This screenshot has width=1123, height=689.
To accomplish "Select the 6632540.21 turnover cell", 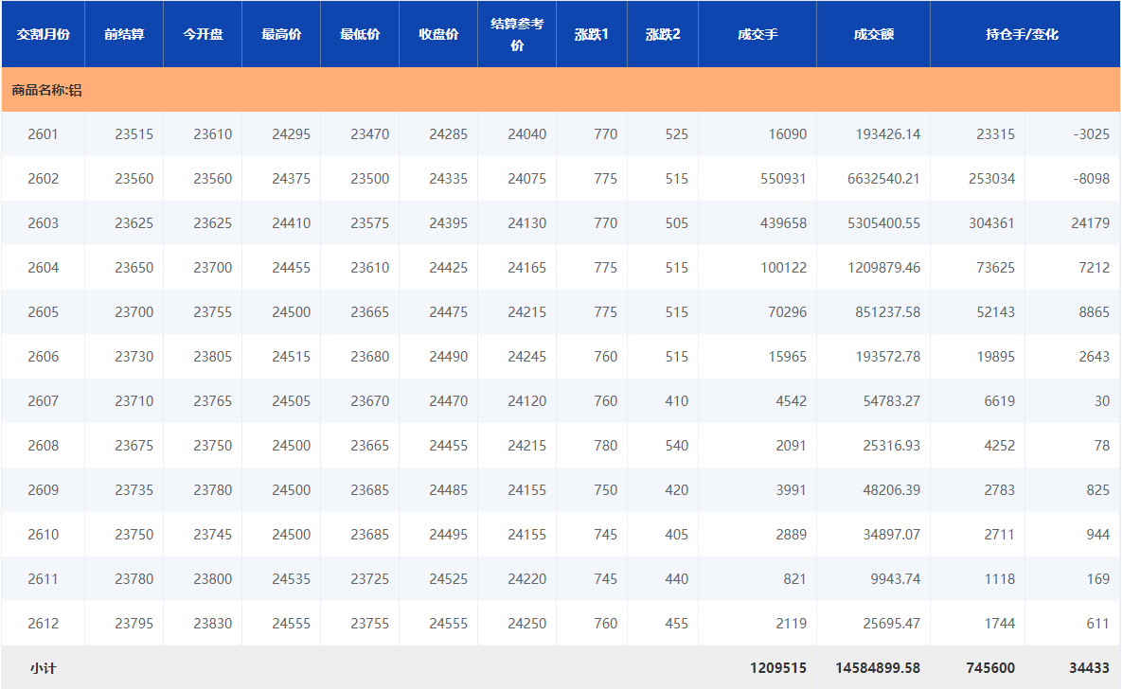I will coord(882,179).
